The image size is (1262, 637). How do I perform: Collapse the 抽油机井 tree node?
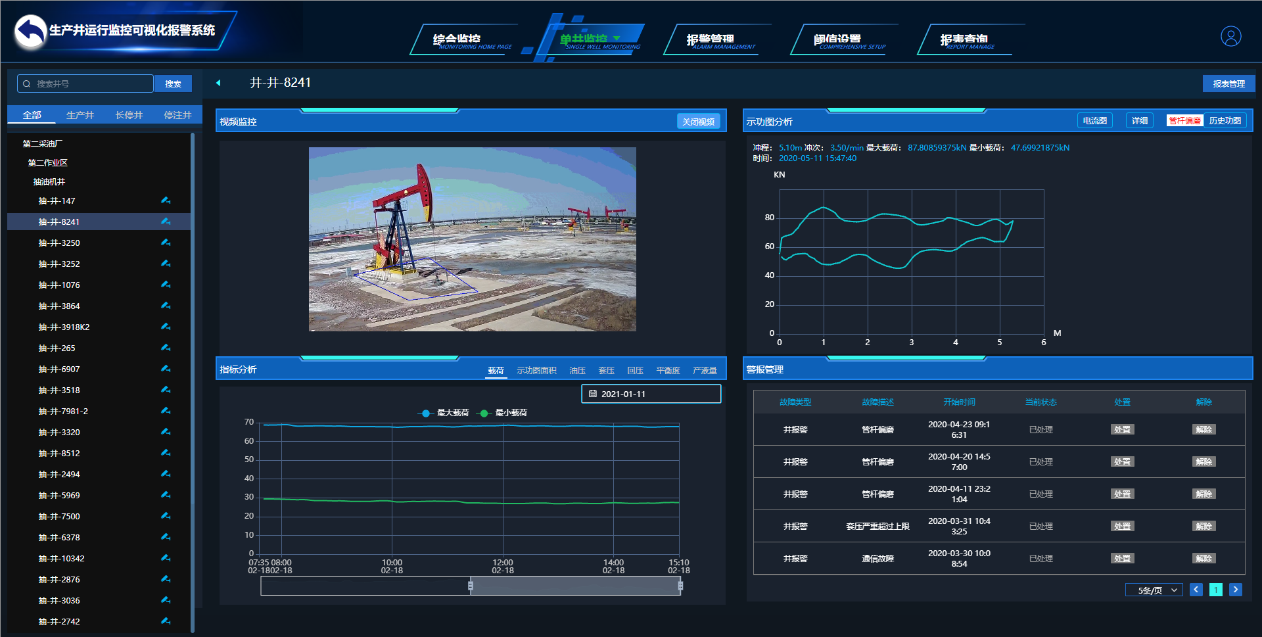tap(49, 181)
